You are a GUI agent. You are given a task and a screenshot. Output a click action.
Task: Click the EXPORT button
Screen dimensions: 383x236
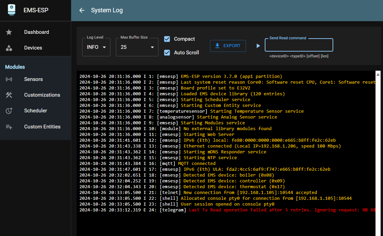(228, 46)
